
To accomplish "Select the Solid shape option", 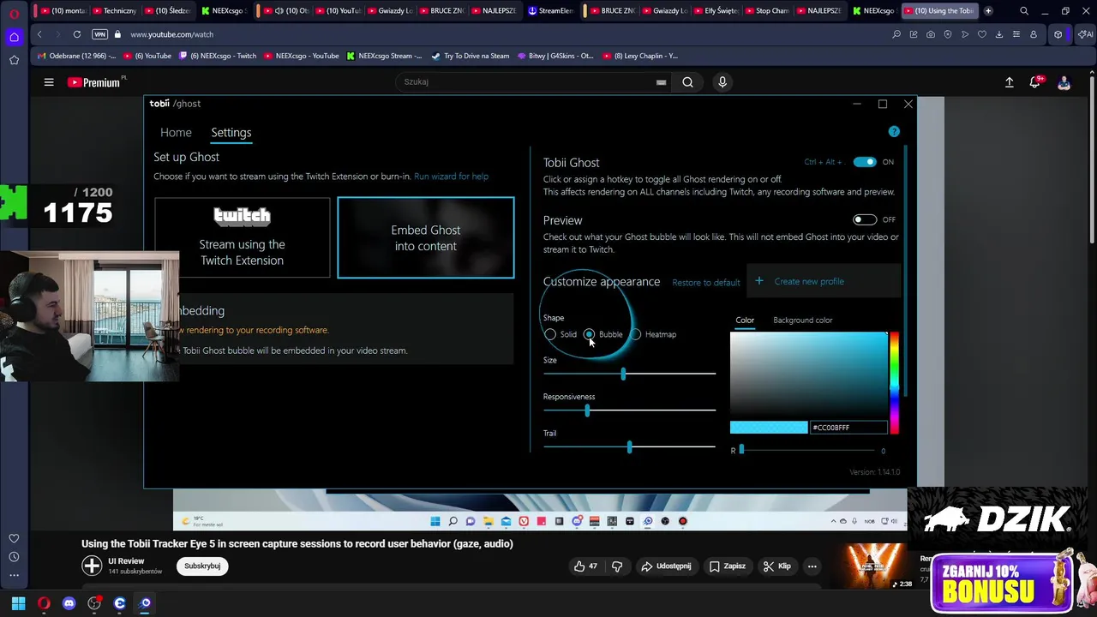I will click(550, 334).
